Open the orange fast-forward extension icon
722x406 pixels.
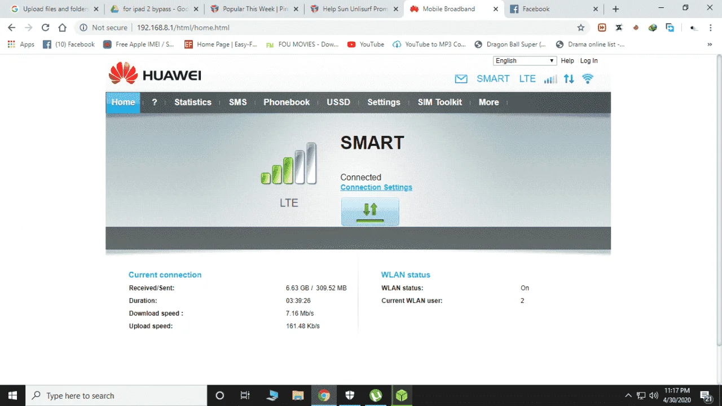pos(602,28)
